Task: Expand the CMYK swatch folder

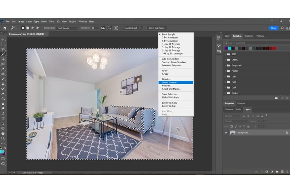Action: pyautogui.click(x=225, y=60)
